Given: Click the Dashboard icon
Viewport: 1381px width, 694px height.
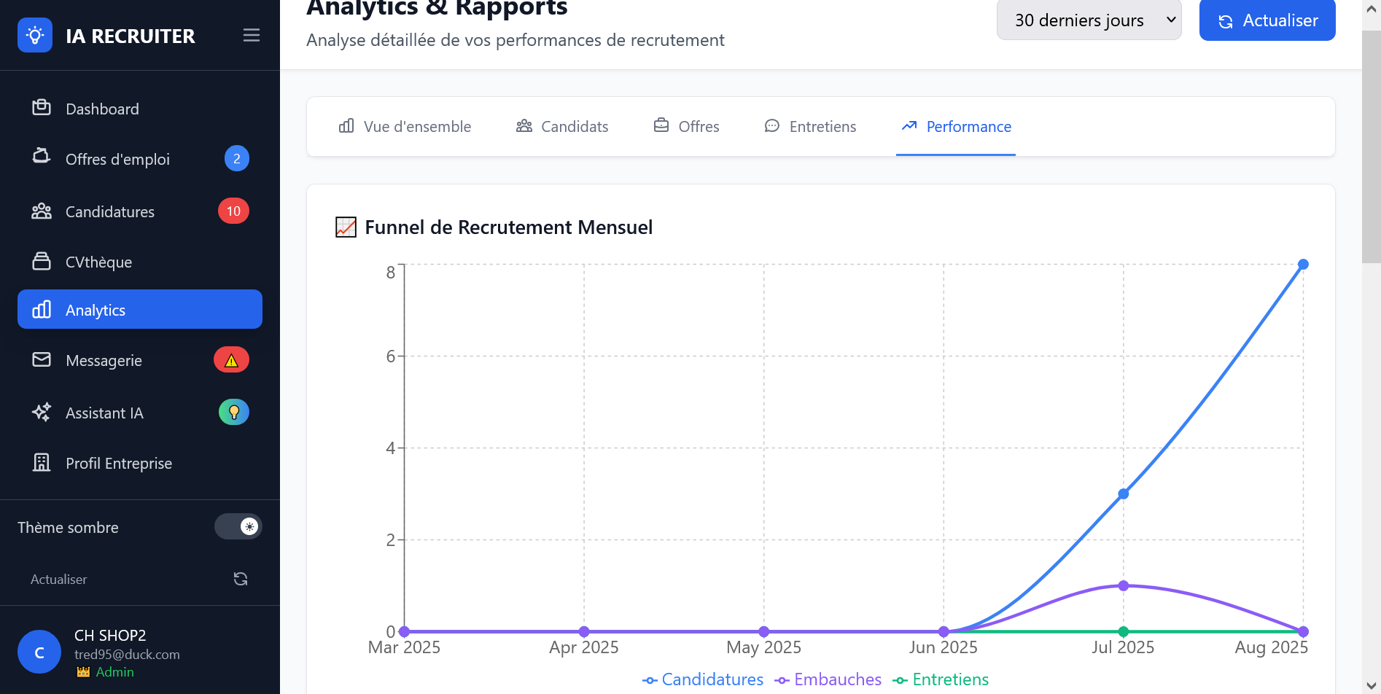Looking at the screenshot, I should coord(42,108).
